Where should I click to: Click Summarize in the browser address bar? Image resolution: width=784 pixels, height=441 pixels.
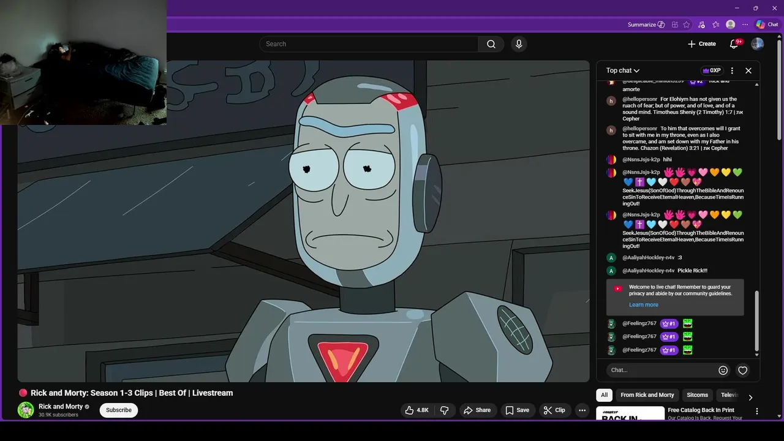click(646, 24)
